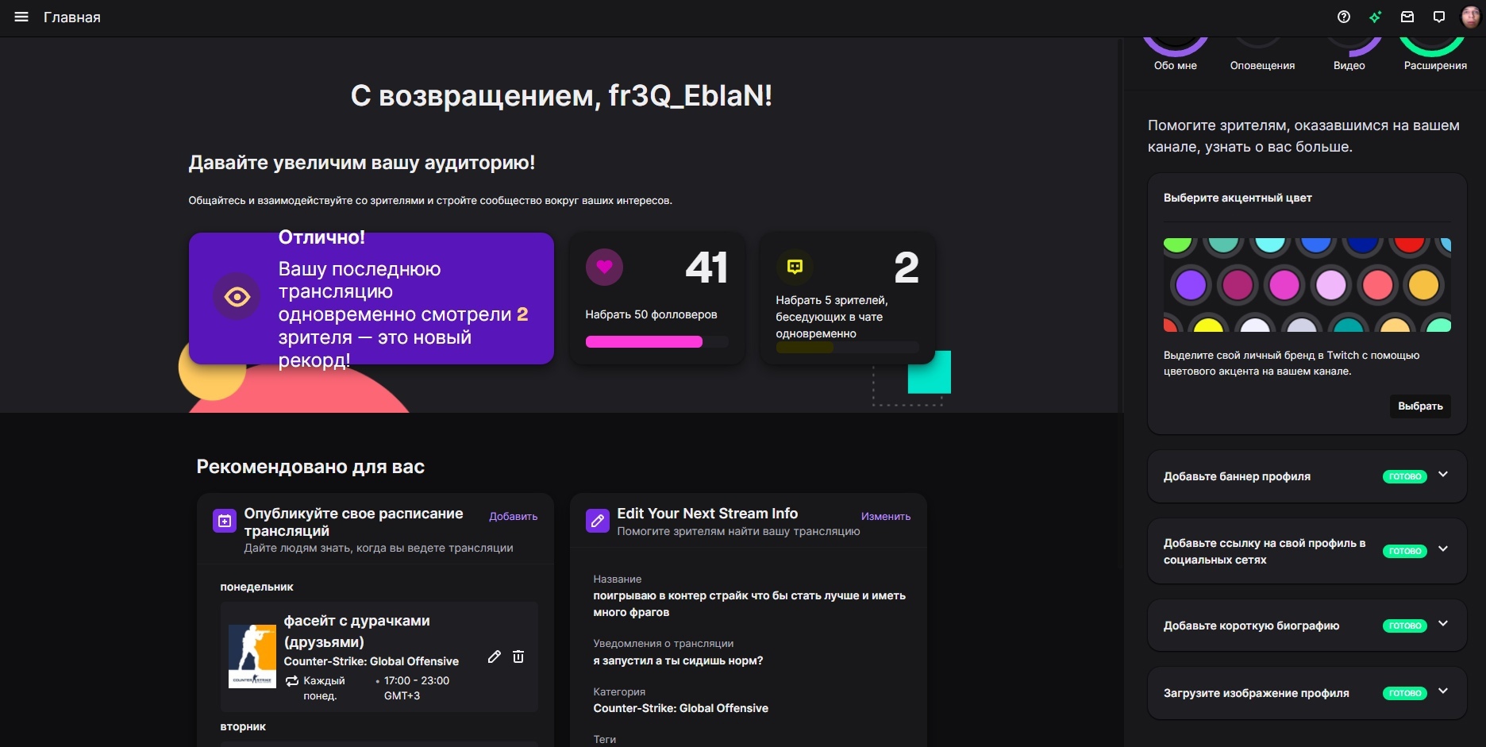Click the 'Давайте увеличим вашу аудиторию!' heading
Image resolution: width=1486 pixels, height=747 pixels.
tap(362, 163)
